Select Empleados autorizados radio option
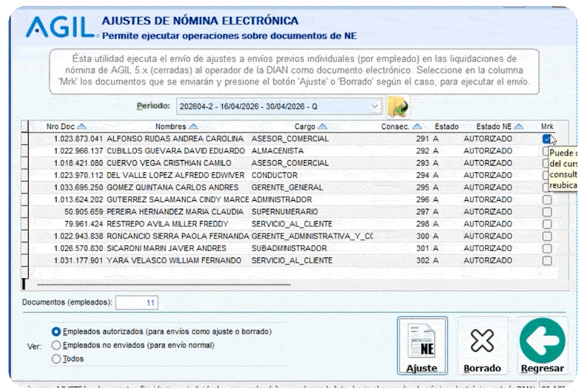 (x=56, y=331)
